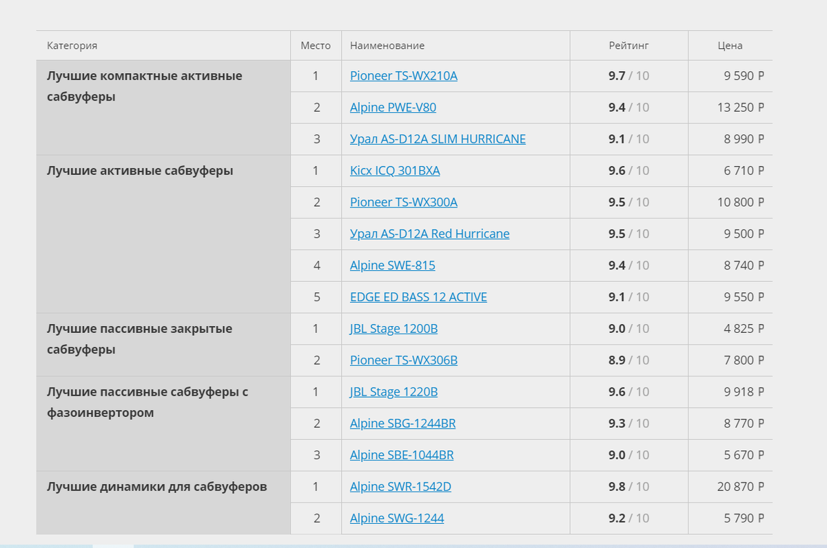Follow the Alpine SWG-1244 link
Viewport: 827px width, 548px height.
click(397, 518)
